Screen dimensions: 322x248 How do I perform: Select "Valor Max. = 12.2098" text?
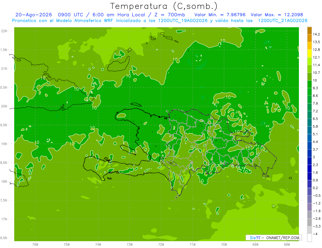(x=277, y=15)
